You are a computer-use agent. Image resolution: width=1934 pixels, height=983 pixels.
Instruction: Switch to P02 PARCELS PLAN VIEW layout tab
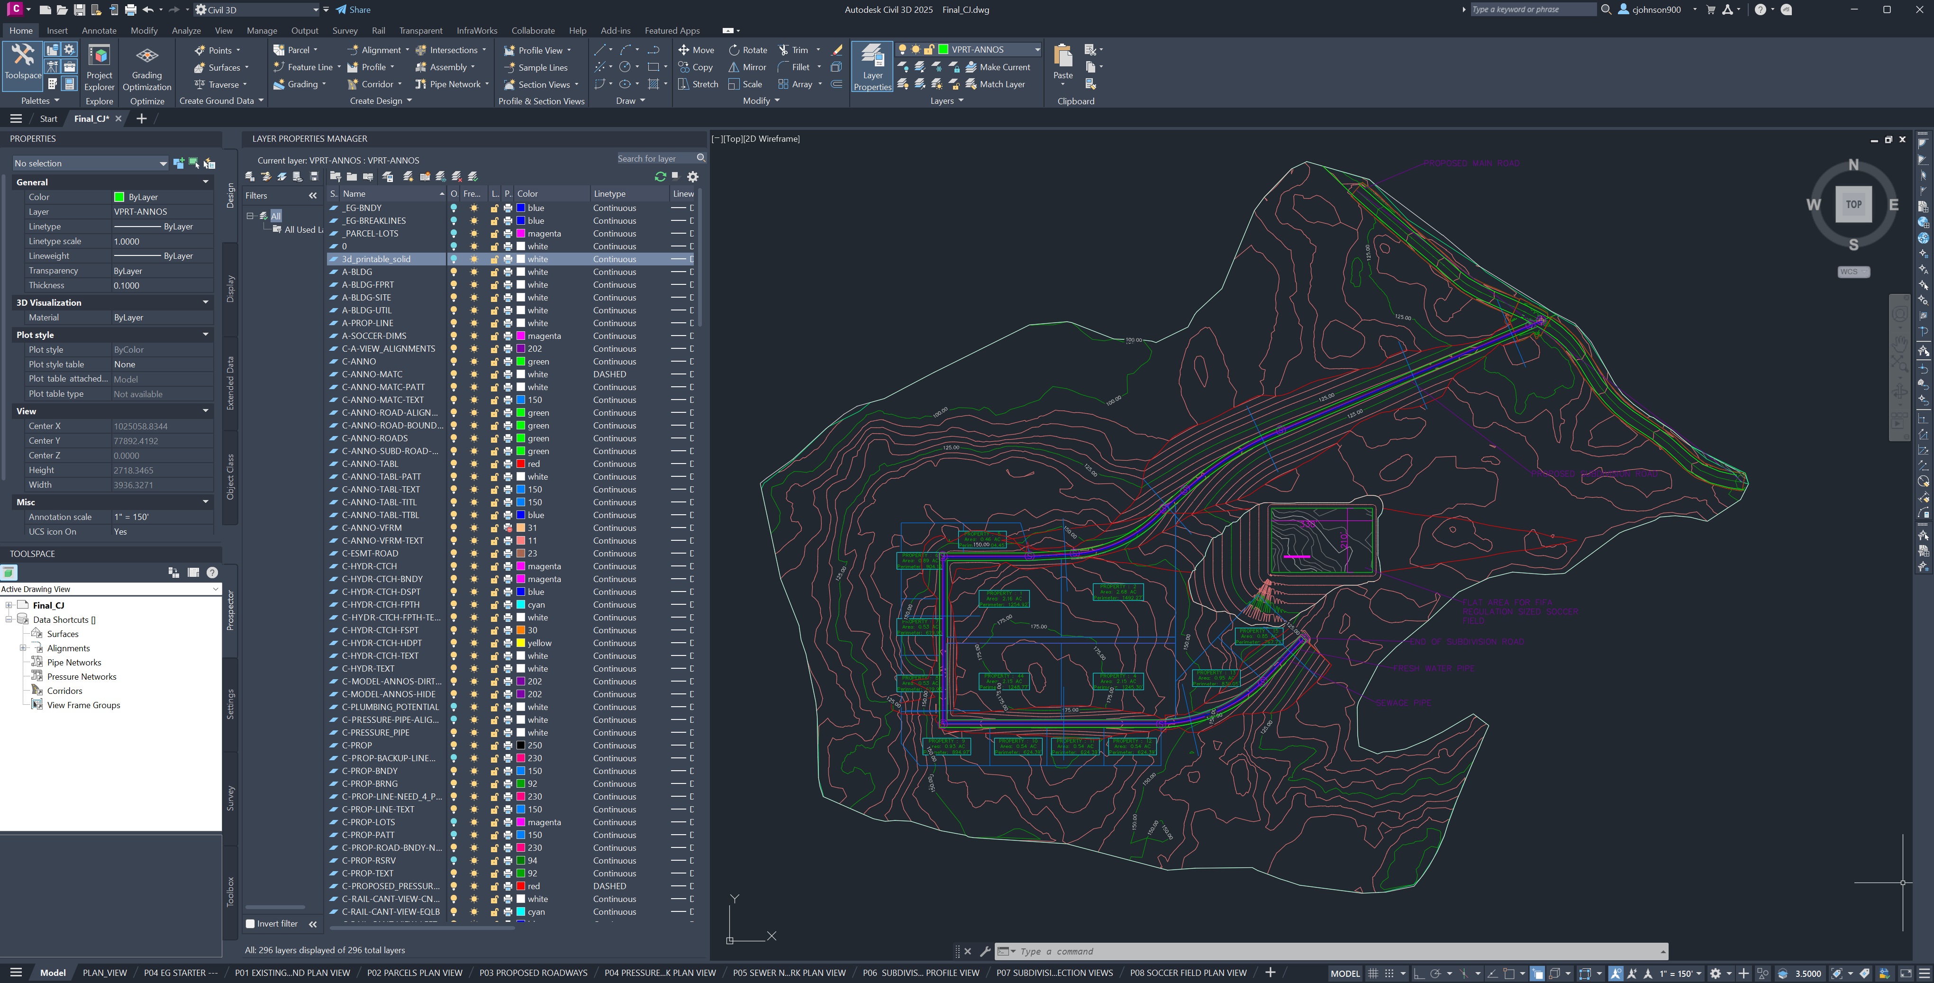point(414,973)
